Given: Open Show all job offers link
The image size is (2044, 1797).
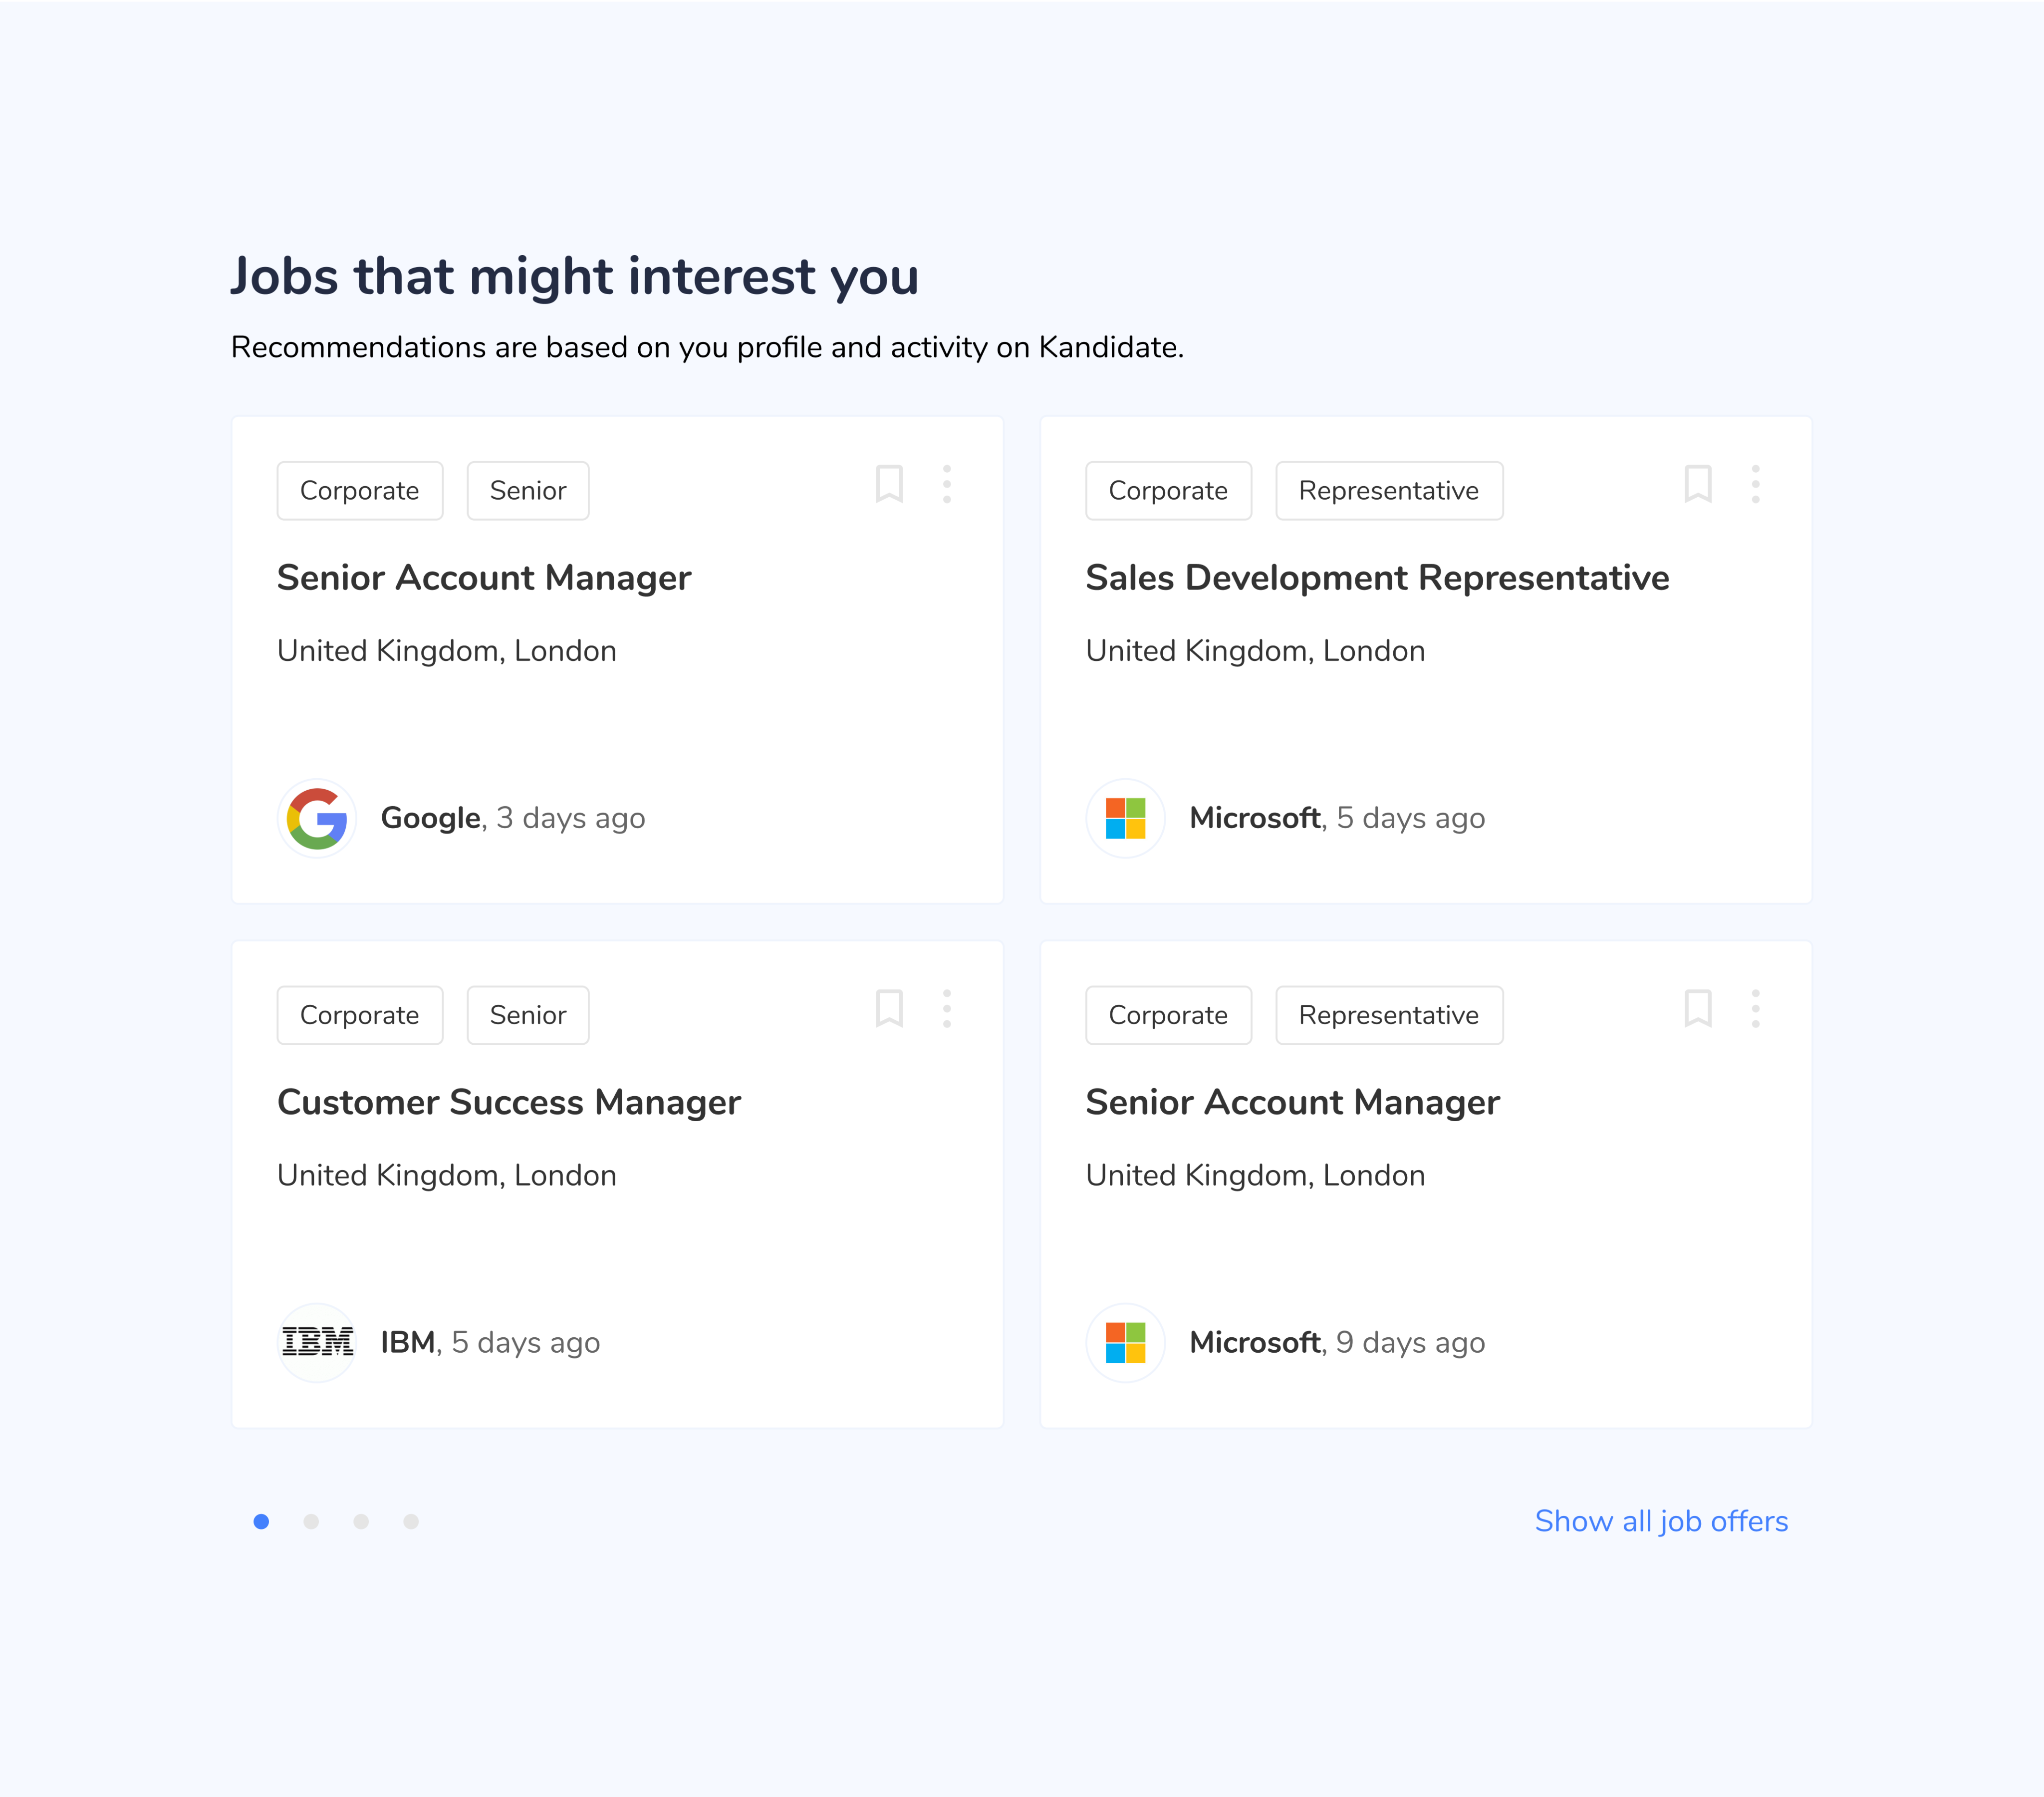Looking at the screenshot, I should tap(1661, 1522).
